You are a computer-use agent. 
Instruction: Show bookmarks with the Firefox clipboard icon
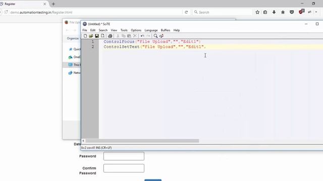pyautogui.click(x=265, y=12)
